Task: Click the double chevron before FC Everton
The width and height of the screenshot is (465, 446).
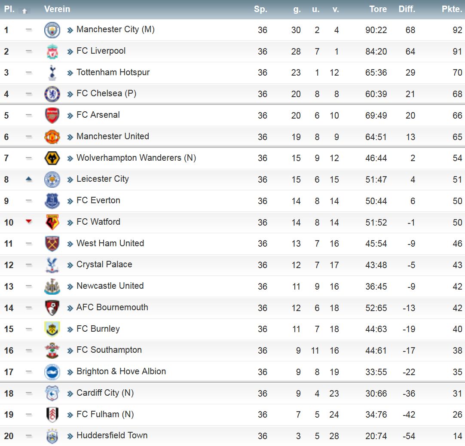Action: pyautogui.click(x=70, y=202)
